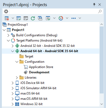Select Development configuration
The image size is (106, 108).
[x=39, y=72]
